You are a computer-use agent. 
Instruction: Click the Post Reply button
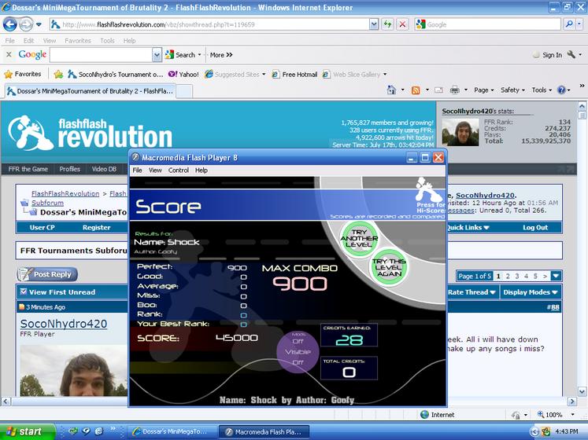[47, 274]
